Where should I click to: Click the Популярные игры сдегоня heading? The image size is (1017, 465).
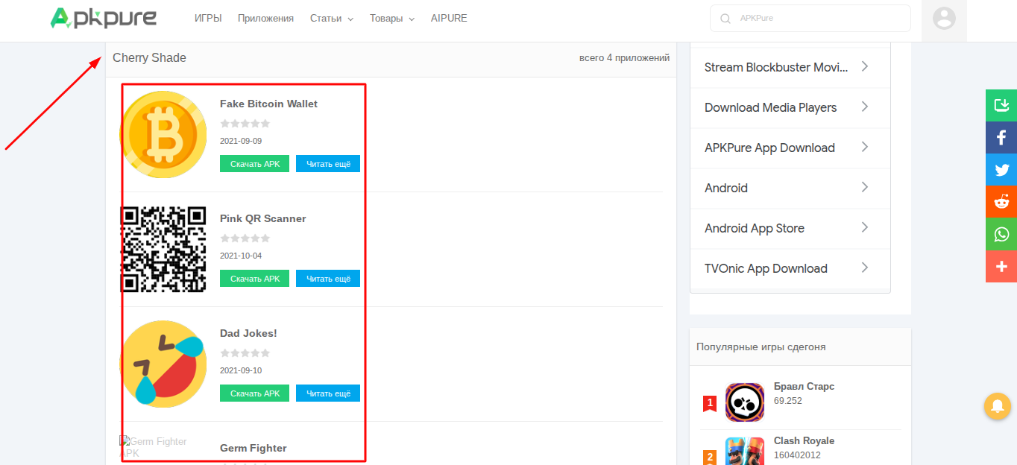tap(761, 347)
